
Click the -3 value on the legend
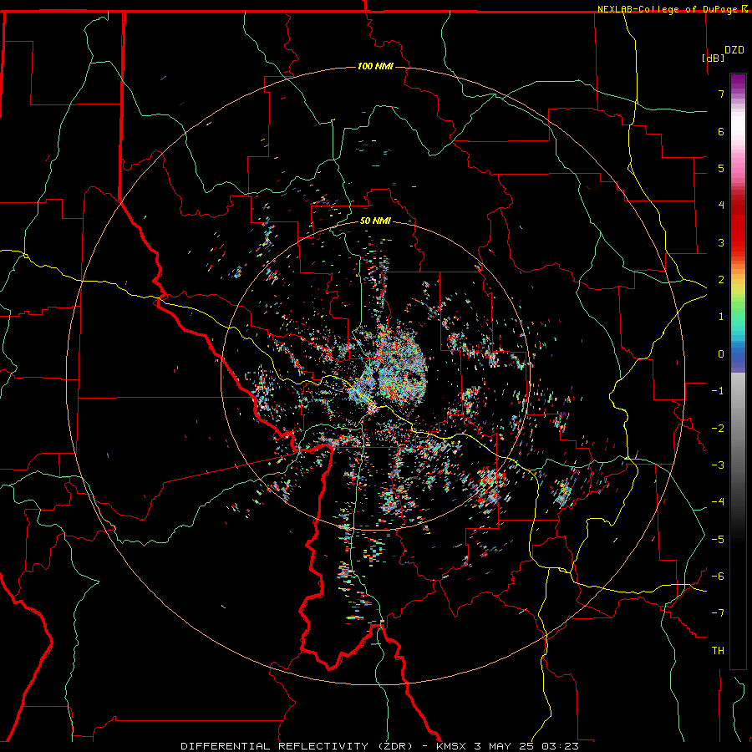[x=718, y=465]
